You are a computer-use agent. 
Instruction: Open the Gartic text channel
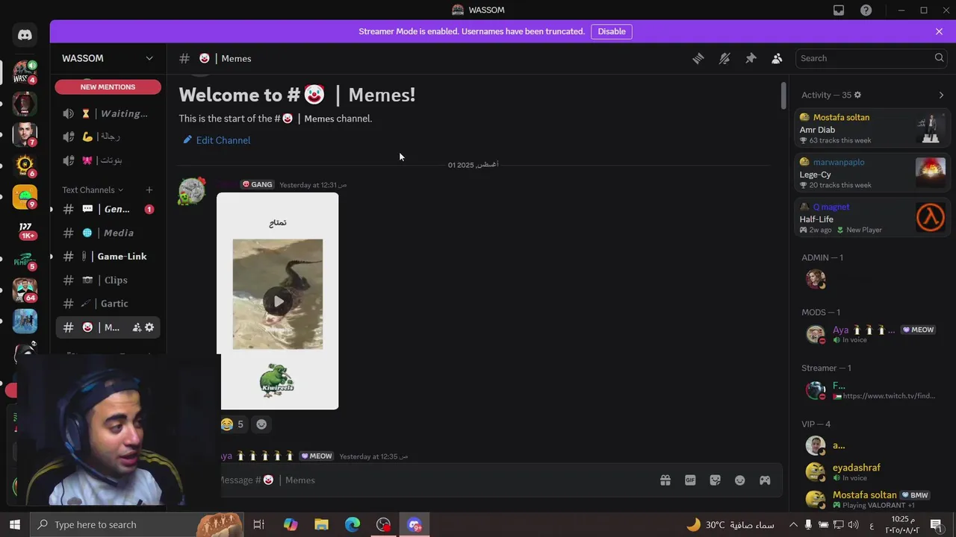pyautogui.click(x=108, y=304)
